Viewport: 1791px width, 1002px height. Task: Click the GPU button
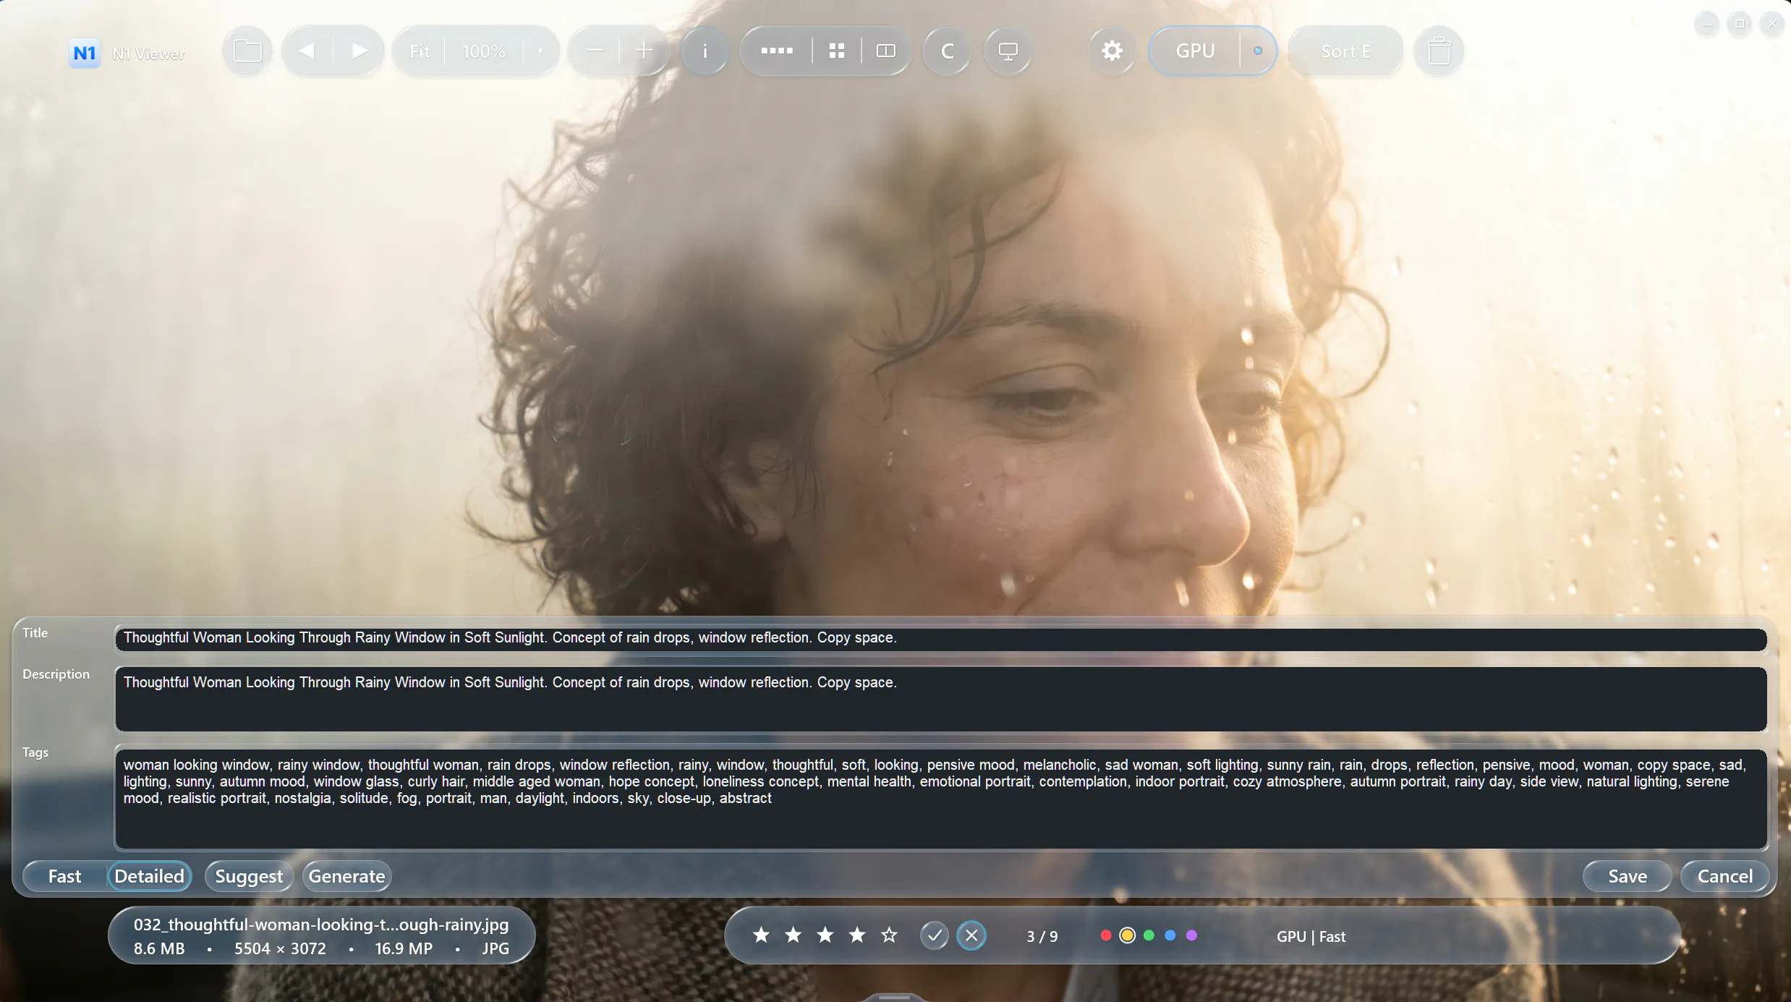[x=1195, y=51]
